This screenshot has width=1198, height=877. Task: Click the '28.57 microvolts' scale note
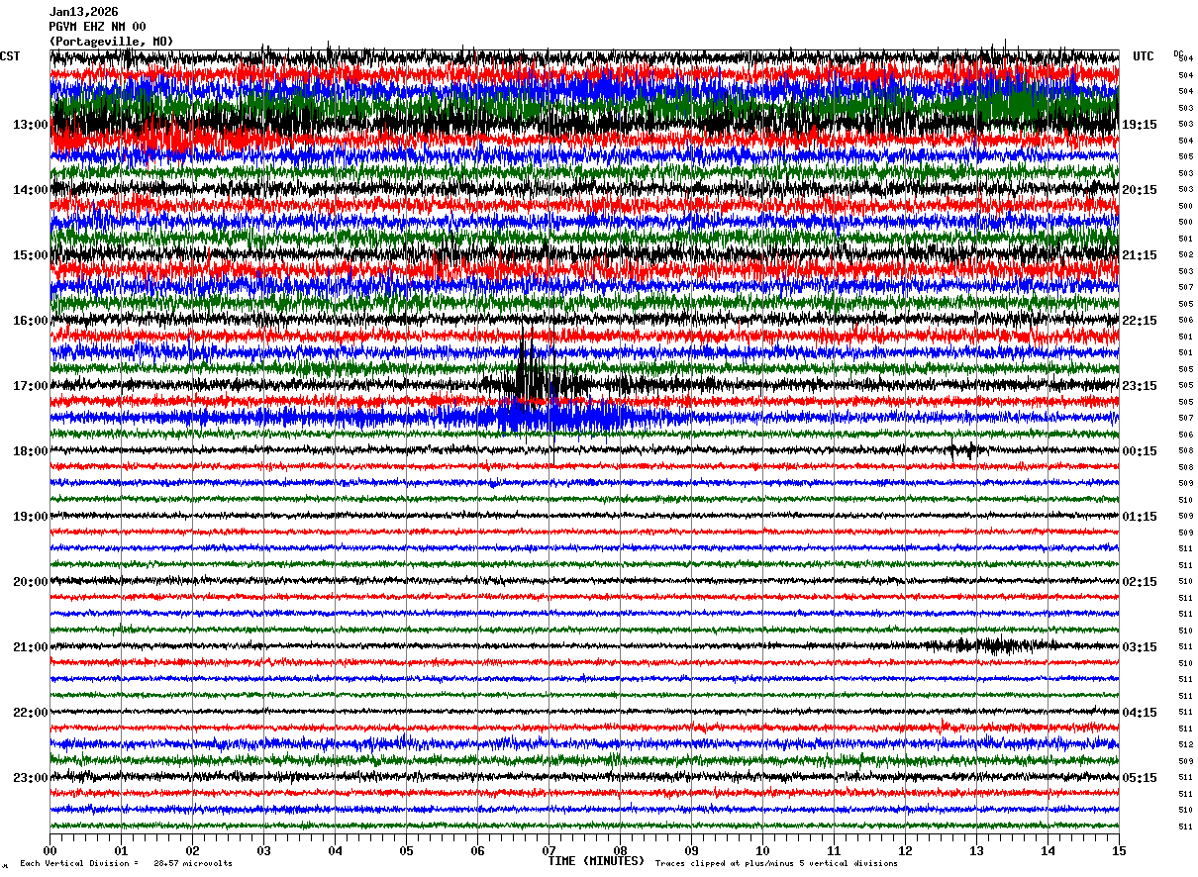click(x=193, y=863)
